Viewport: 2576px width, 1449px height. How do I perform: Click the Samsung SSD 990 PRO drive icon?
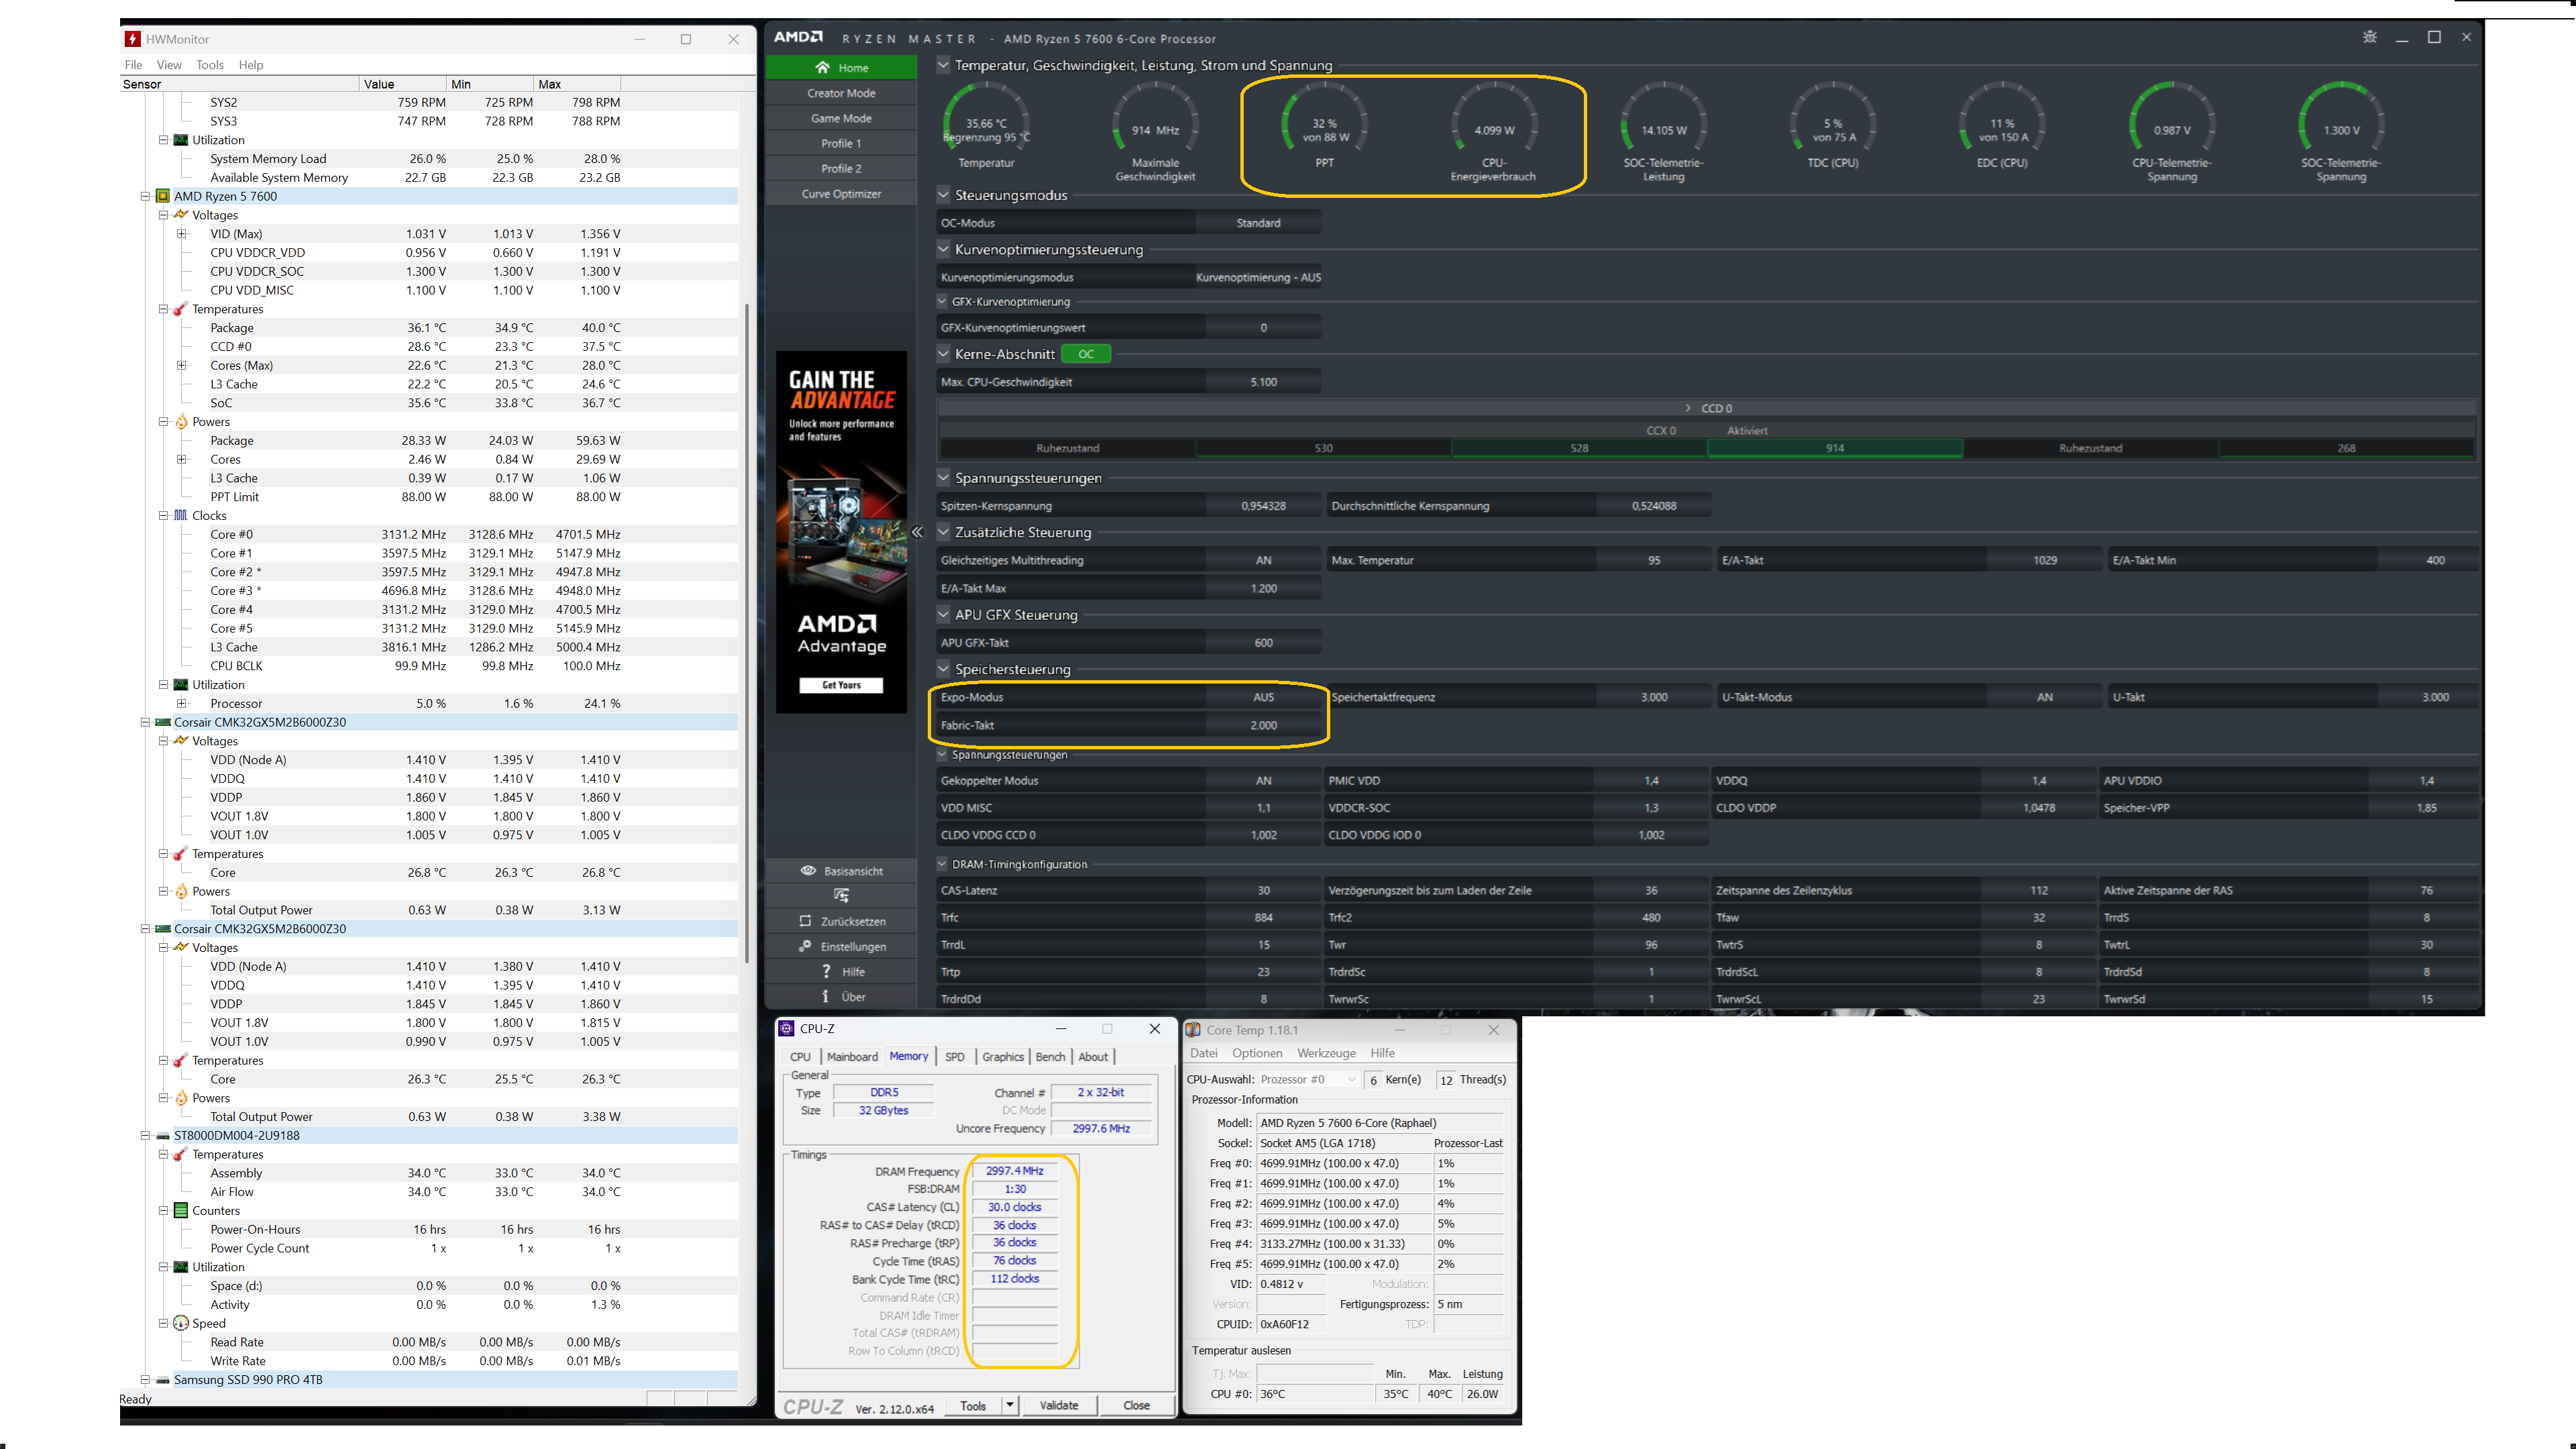coord(163,1380)
